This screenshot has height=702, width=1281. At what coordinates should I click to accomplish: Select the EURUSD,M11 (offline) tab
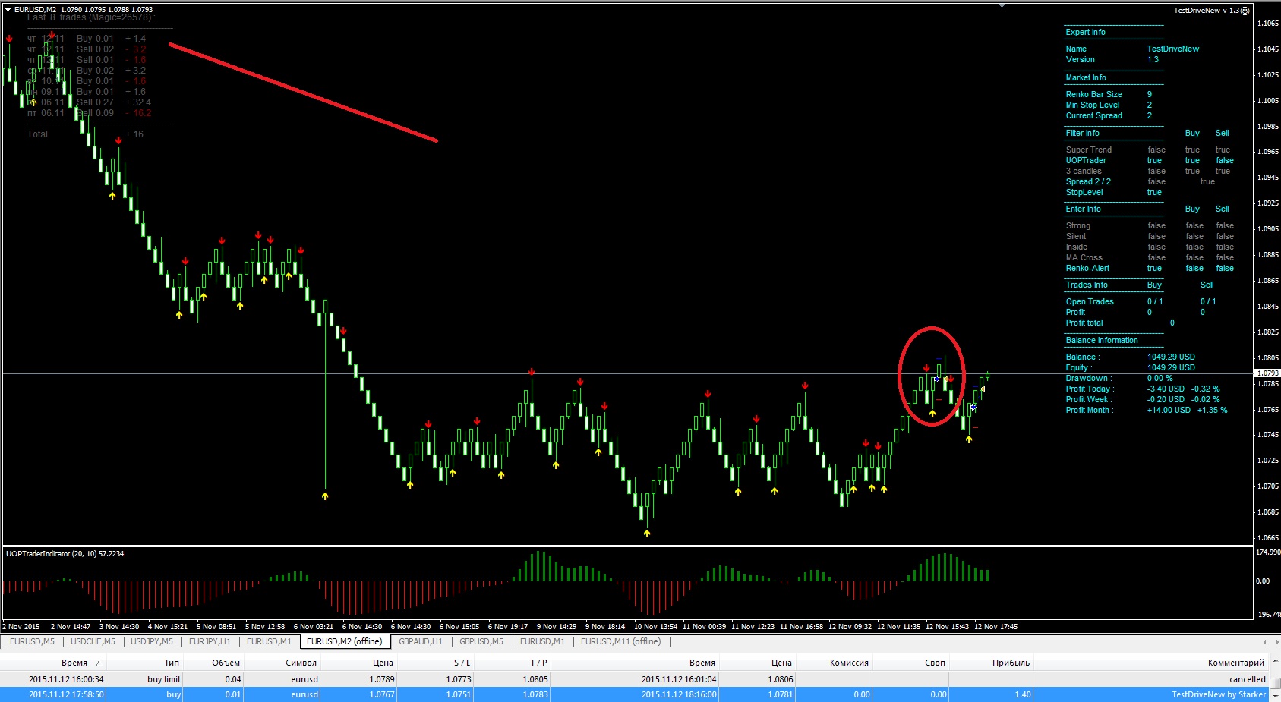coord(620,641)
